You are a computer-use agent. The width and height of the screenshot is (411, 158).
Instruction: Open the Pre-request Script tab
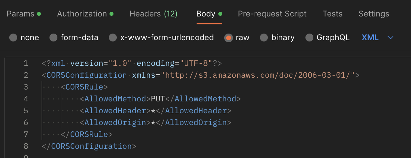pyautogui.click(x=272, y=14)
